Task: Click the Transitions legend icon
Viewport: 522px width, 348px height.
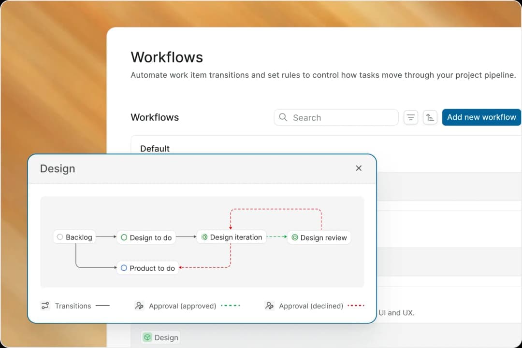Action: (45, 306)
